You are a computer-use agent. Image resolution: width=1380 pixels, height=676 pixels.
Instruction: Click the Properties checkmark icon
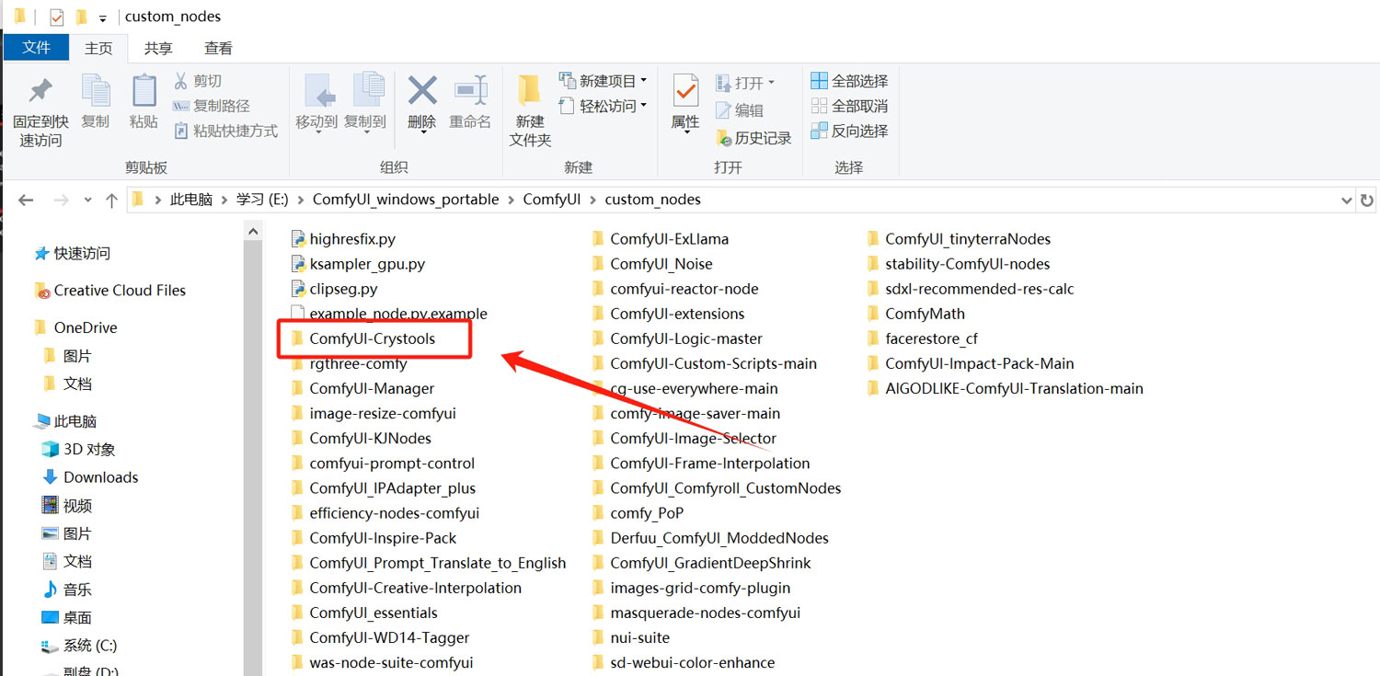pyautogui.click(x=685, y=92)
